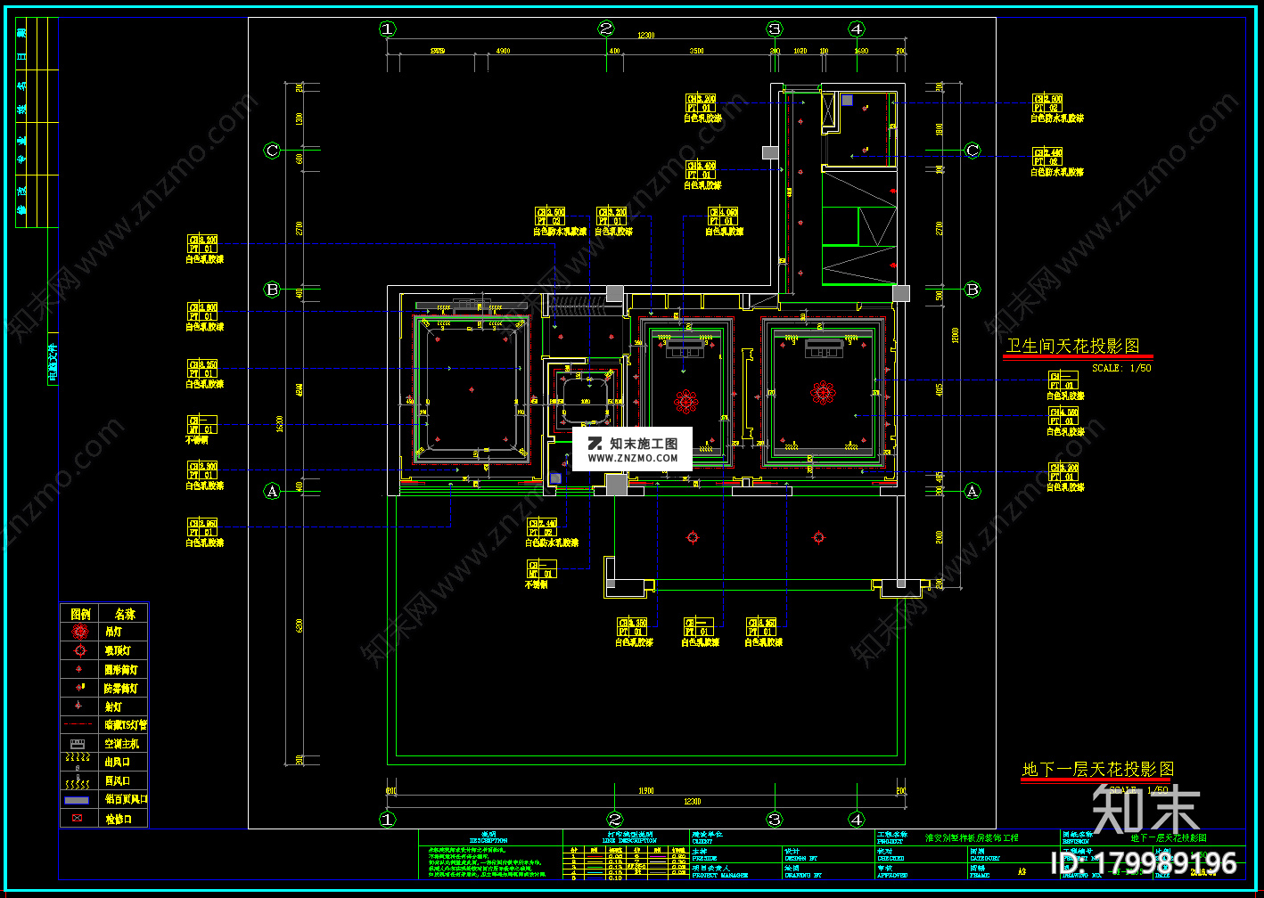The height and width of the screenshot is (898, 1264).
Task: Click the small 地下一层天花投影图 in title block
Action: coord(1169,838)
